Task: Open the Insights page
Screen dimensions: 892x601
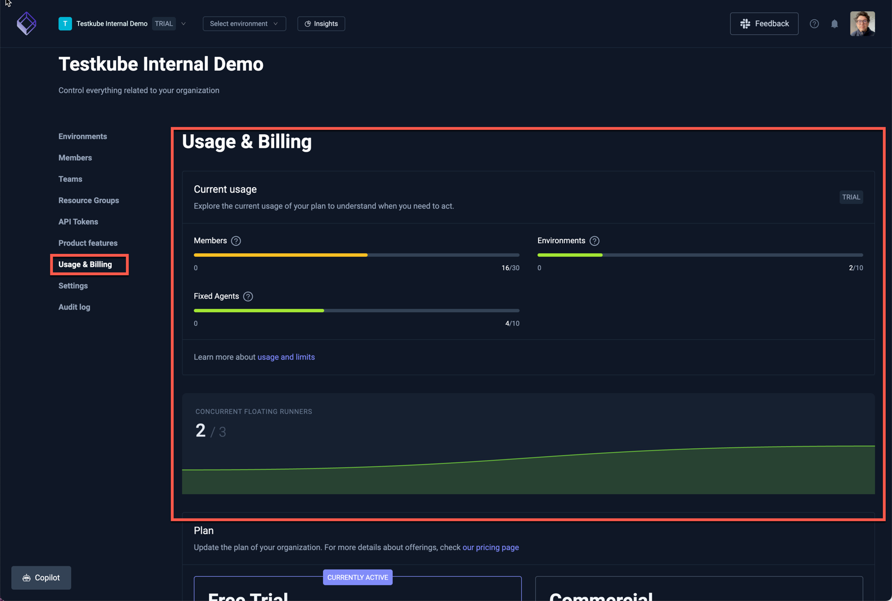Action: (321, 24)
